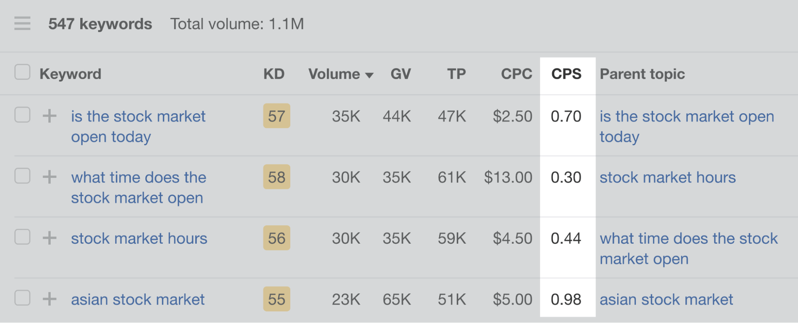Screen dimensions: 798x323
Task: Click the KD badge showing 58
Action: (x=276, y=177)
